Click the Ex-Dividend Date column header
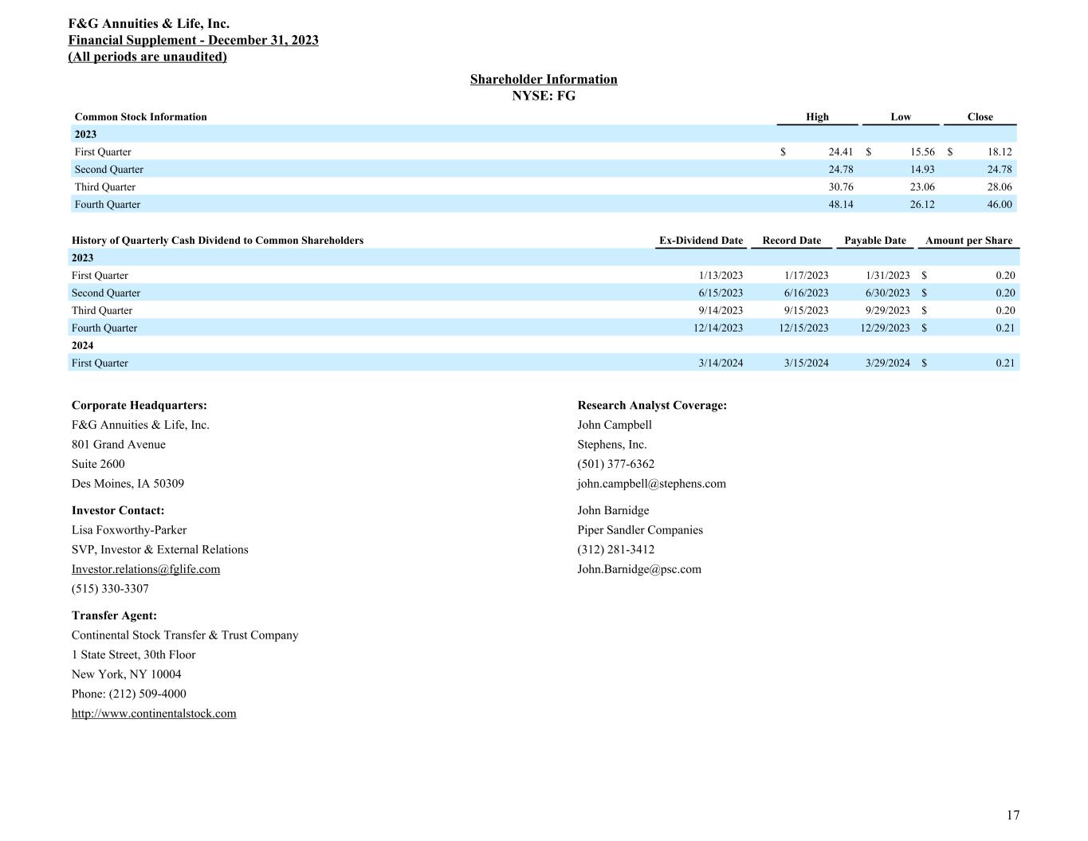The height and width of the screenshot is (841, 1088). pyautogui.click(x=701, y=241)
